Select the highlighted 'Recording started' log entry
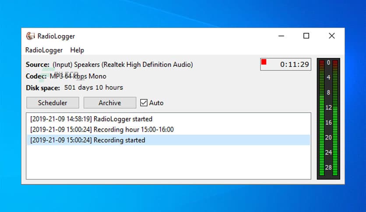 point(168,140)
